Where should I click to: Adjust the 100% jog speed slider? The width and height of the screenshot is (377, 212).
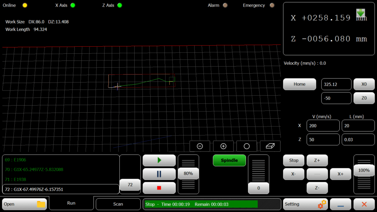(364, 170)
